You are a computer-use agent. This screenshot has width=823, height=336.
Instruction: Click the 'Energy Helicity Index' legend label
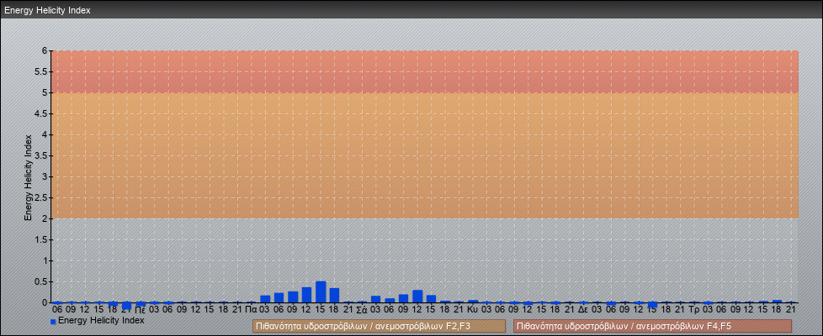point(101,320)
